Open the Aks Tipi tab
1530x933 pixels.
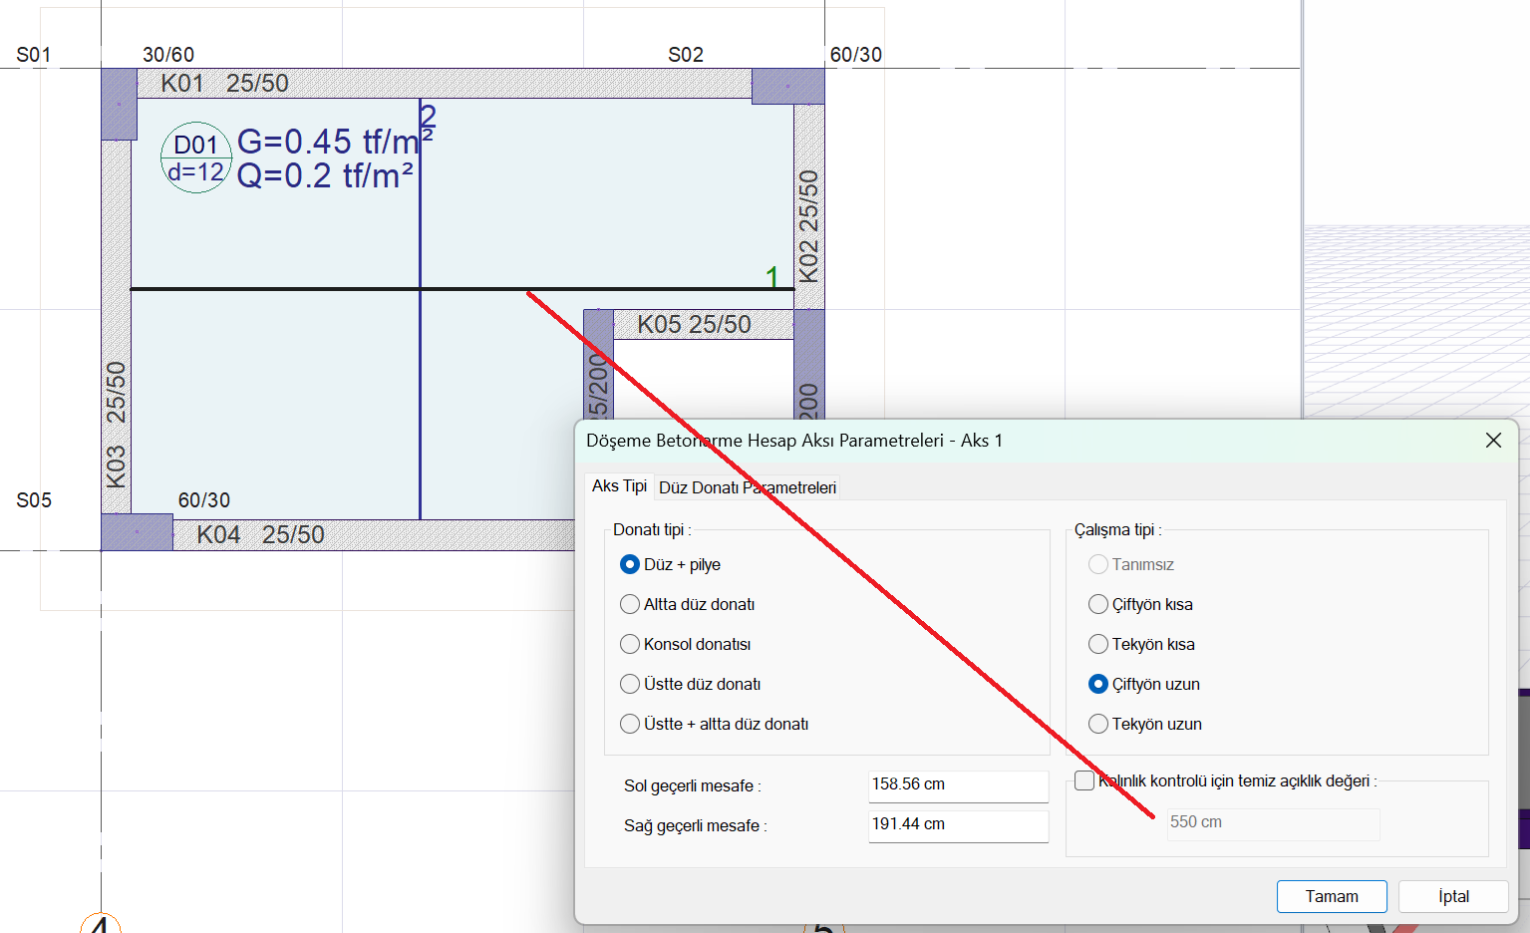coord(619,485)
